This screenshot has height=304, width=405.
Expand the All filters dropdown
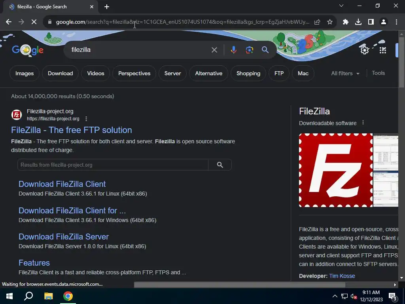click(345, 73)
